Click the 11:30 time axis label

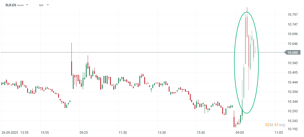123,133
